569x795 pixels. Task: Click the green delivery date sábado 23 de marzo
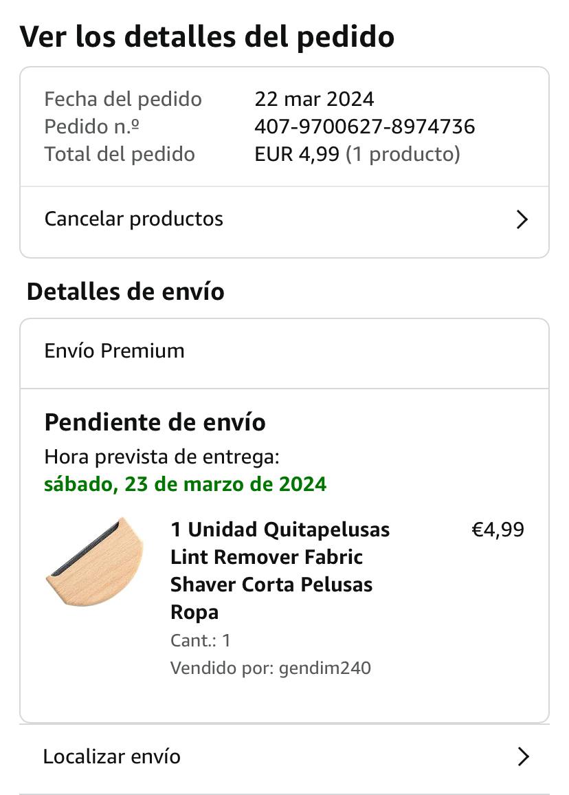coord(185,484)
